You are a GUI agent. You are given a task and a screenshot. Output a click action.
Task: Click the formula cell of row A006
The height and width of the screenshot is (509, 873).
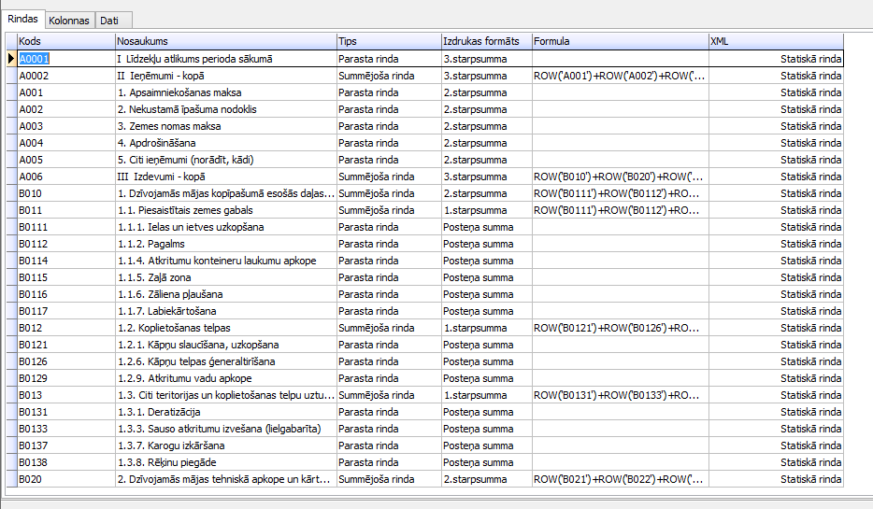[619, 177]
